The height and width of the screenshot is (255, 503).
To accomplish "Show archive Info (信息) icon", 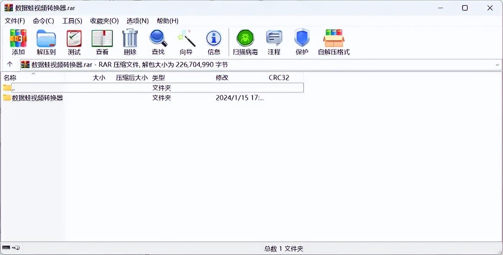I will point(214,42).
